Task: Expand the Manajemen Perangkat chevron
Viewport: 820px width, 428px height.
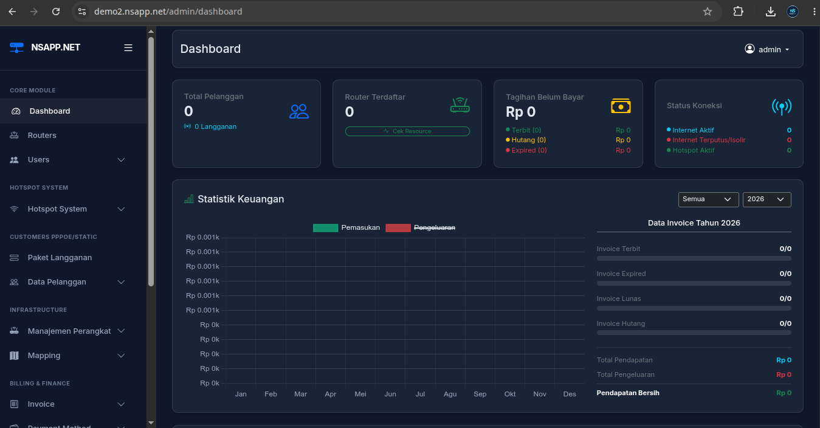Action: (121, 331)
